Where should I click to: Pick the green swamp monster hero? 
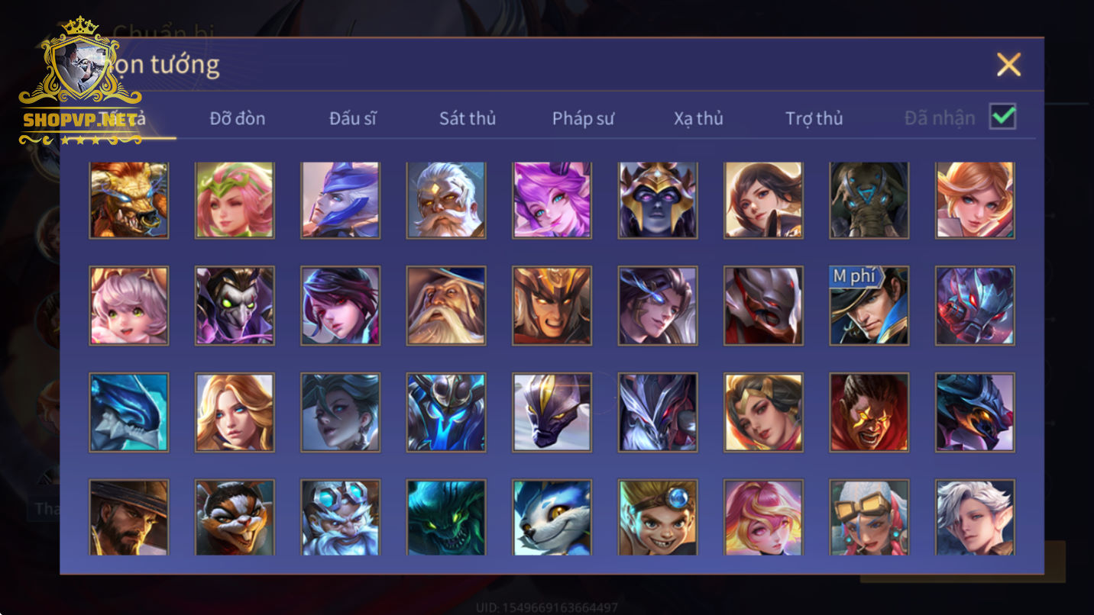coord(446,517)
